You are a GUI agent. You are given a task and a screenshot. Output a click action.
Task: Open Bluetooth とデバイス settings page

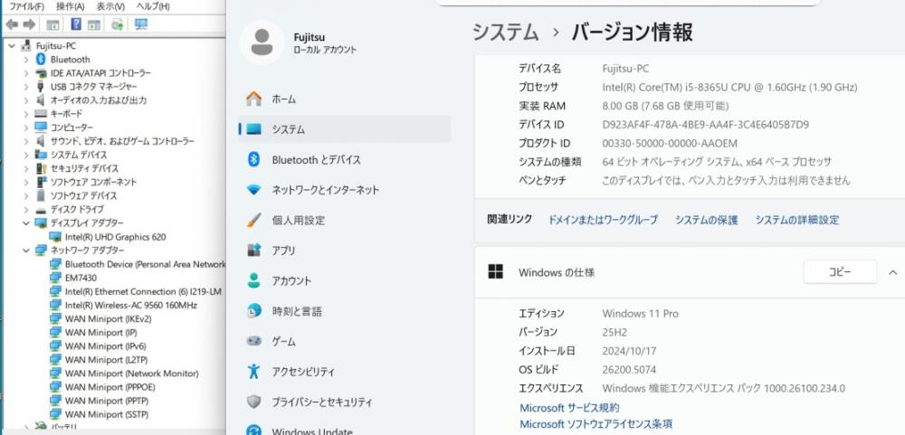point(316,160)
